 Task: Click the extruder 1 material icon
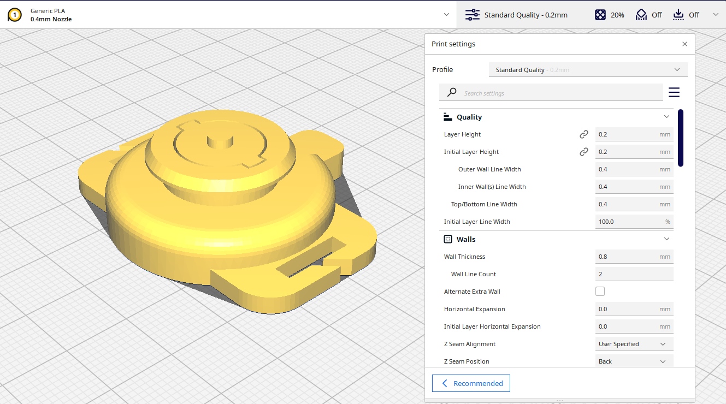15,15
